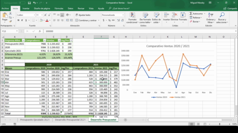Open the Calibri font name dropdown
The image size is (238, 133).
click(35, 15)
